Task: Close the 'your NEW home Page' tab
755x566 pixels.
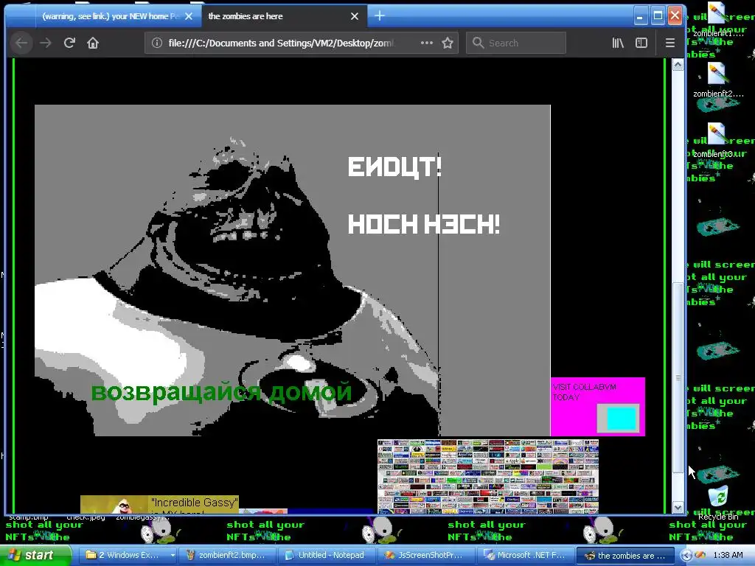Action: coord(189,16)
